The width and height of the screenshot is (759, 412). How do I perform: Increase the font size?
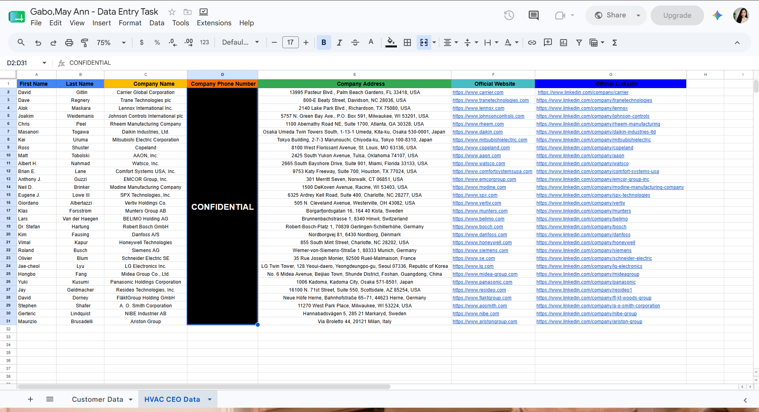[306, 43]
